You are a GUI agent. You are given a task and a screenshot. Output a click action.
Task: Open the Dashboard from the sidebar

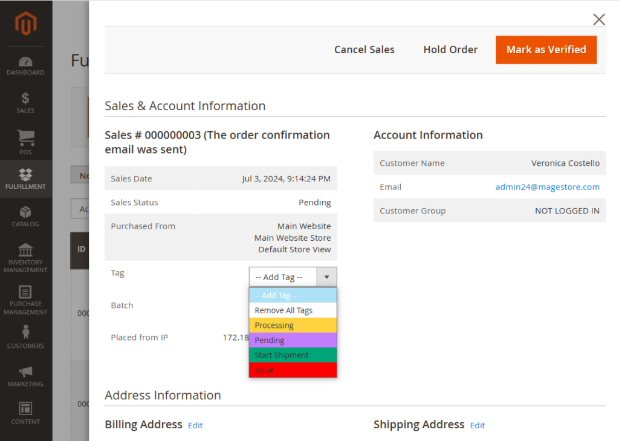(x=25, y=65)
